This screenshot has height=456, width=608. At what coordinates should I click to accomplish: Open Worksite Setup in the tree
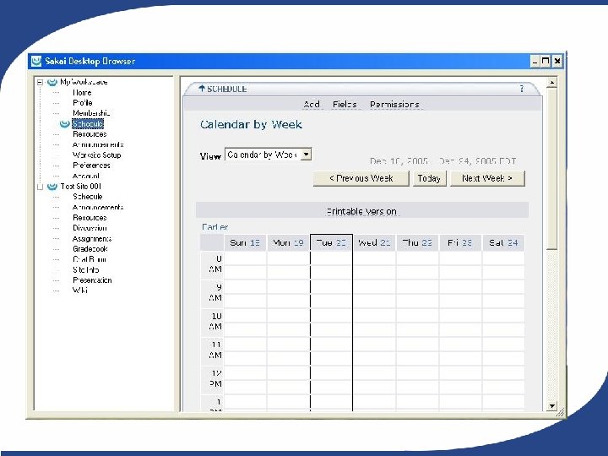tap(96, 155)
